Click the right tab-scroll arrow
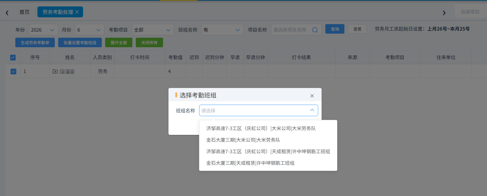 pos(444,13)
